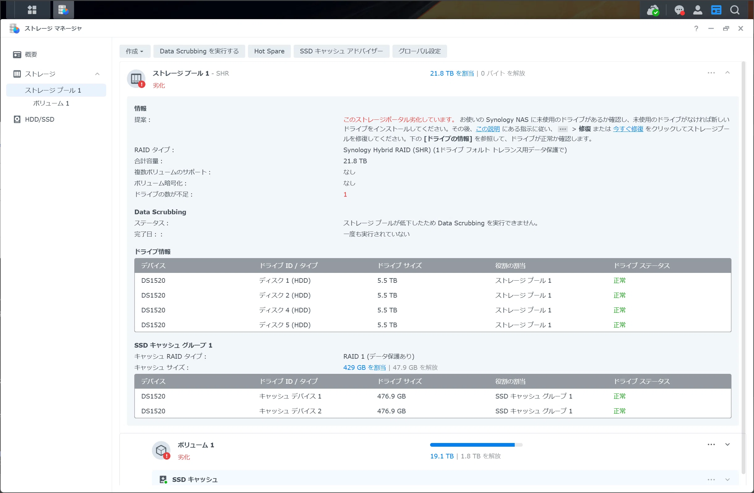Click キャッシュ デバイス 2 row

pyautogui.click(x=433, y=411)
